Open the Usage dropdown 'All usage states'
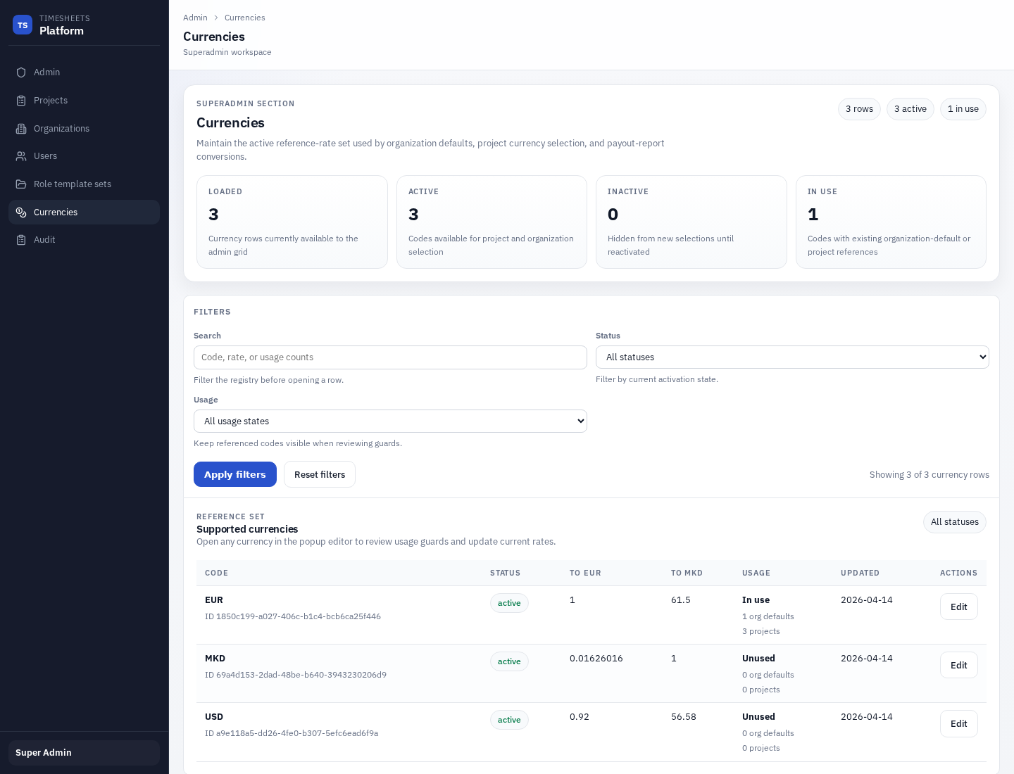This screenshot has width=1014, height=774. (x=390, y=421)
